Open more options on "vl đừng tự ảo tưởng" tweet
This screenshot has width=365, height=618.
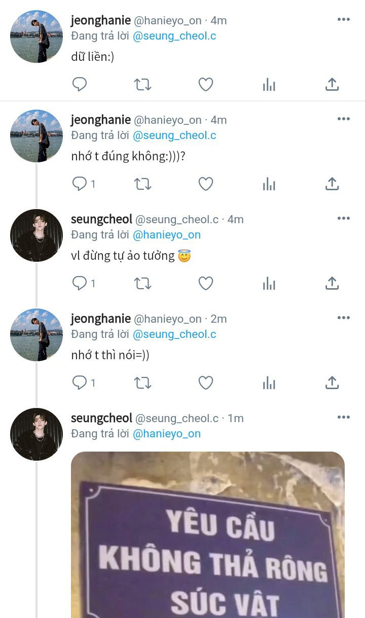[x=343, y=219]
